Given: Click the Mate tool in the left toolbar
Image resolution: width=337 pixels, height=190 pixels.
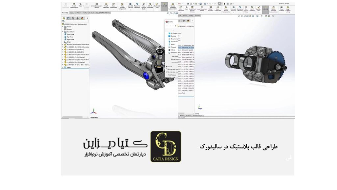Looking at the screenshot, I should pos(80,6).
